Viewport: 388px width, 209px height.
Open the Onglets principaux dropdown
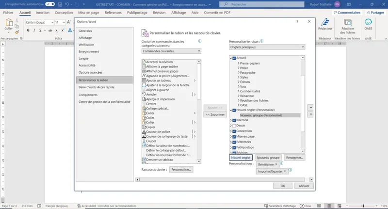pyautogui.click(x=267, y=47)
